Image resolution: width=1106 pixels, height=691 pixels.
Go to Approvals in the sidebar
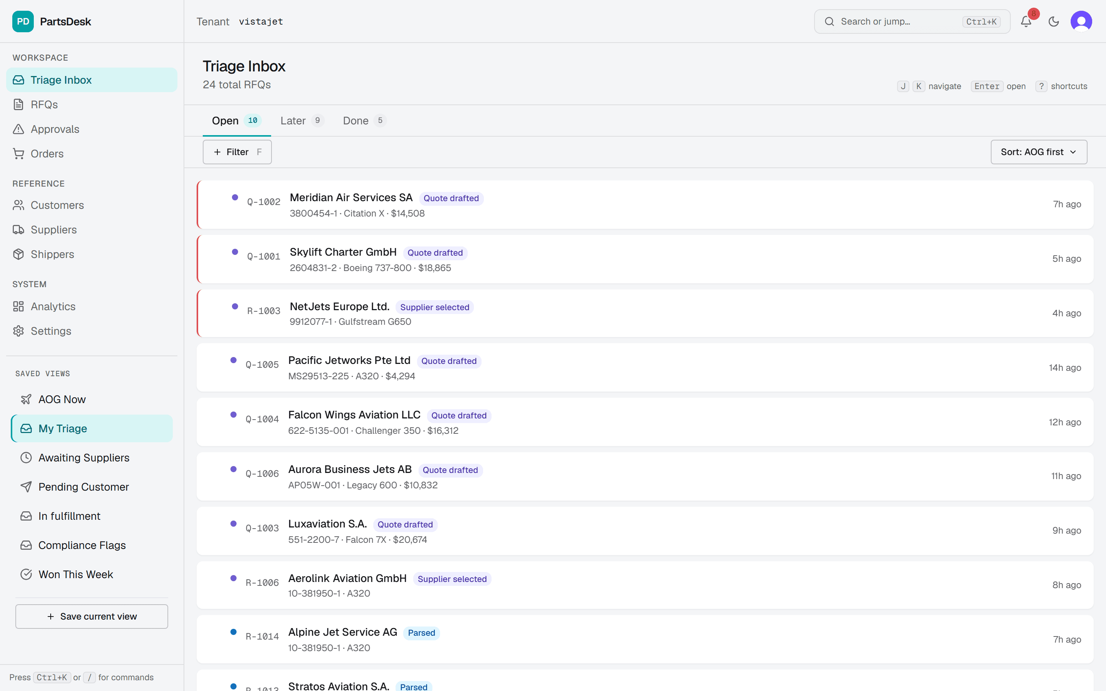pyautogui.click(x=91, y=129)
